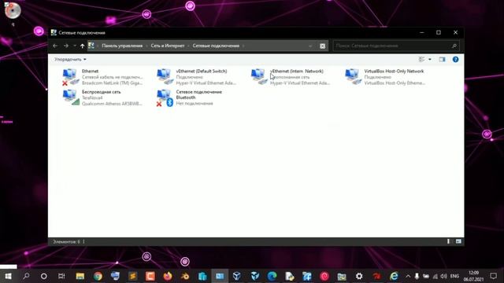The width and height of the screenshot is (504, 283).
Task: Select the vEthernet (Default Switch) adapter
Action: tap(197, 77)
